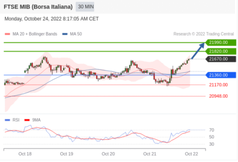Click the pink MA 20 color swatch
238x162 pixels.
tap(7, 34)
